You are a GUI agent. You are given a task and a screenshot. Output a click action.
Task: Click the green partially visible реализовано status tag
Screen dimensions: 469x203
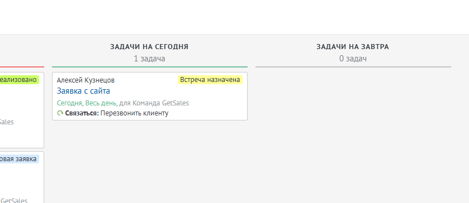pyautogui.click(x=19, y=80)
